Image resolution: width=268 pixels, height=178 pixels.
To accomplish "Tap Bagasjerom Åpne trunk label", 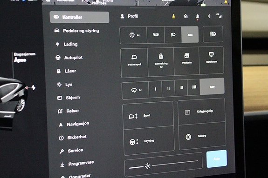I will coord(24,57).
